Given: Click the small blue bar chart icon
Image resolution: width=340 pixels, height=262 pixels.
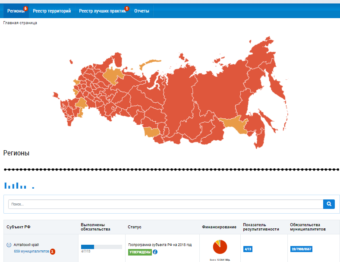Looking at the screenshot, I should tap(16, 186).
